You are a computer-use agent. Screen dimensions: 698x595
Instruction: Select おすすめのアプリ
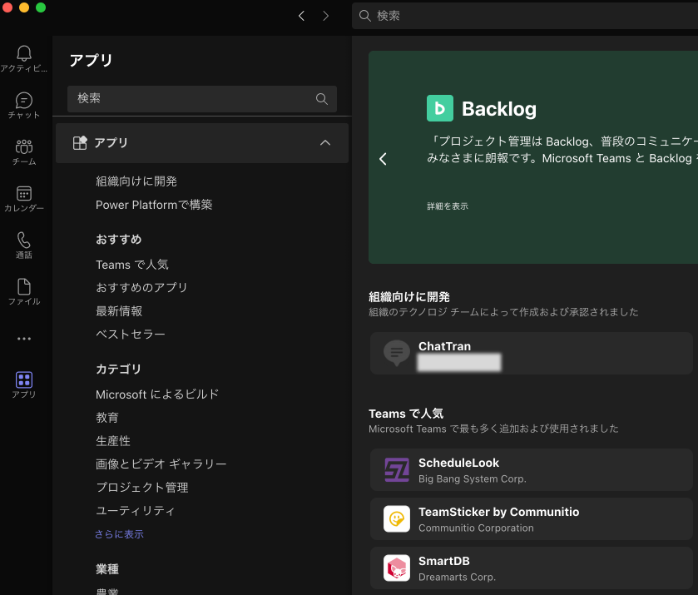coord(141,288)
